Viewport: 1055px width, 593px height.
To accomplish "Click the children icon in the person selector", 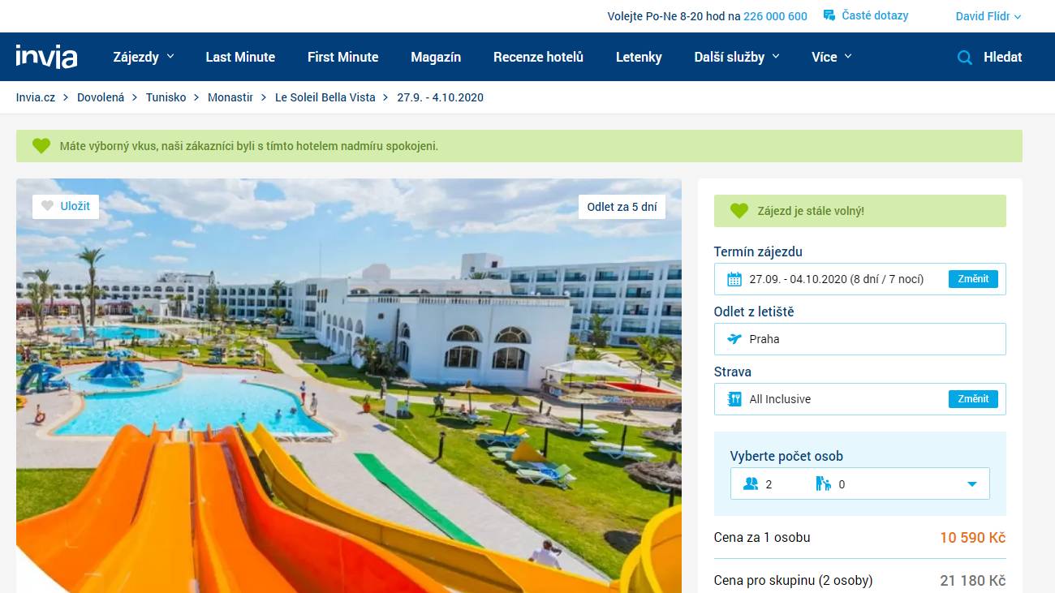I will tap(823, 484).
